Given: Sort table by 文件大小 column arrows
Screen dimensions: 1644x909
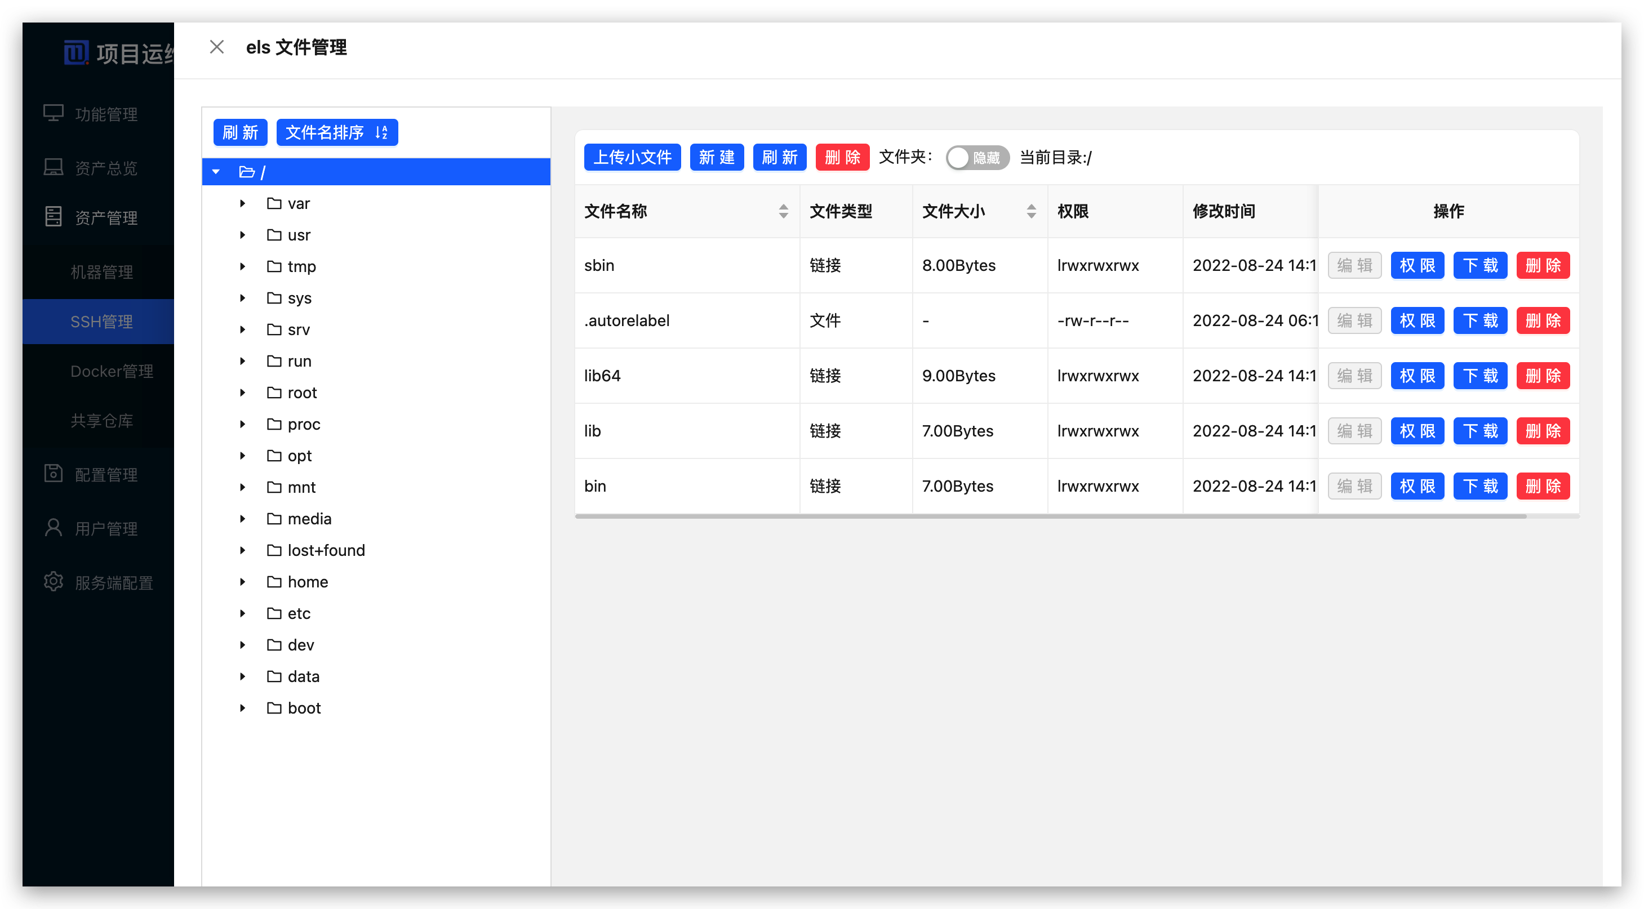Looking at the screenshot, I should (1030, 211).
